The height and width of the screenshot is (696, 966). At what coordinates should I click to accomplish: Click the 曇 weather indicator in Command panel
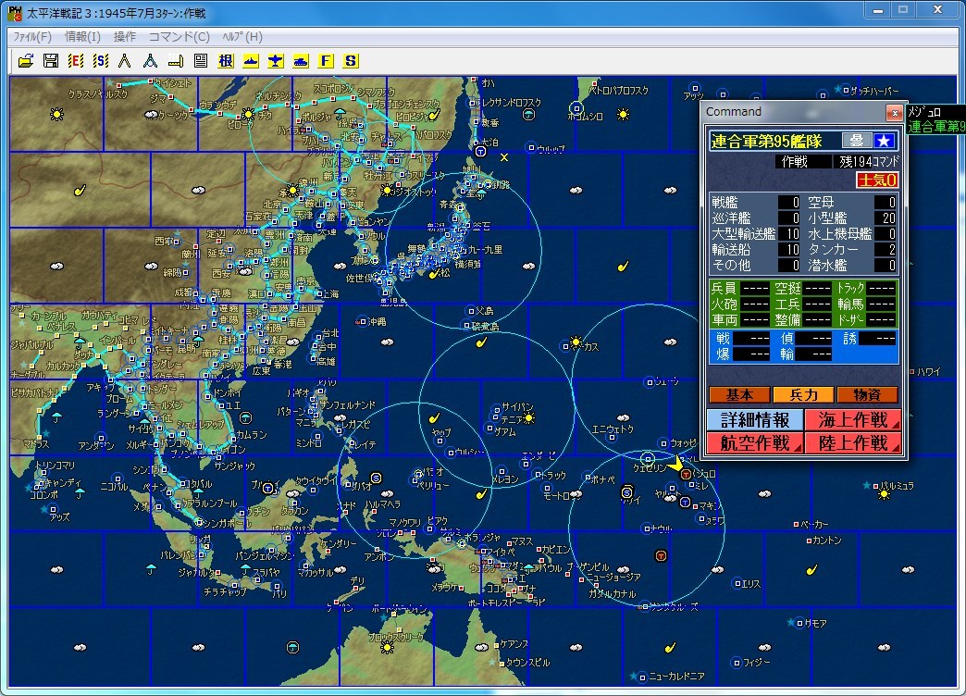pyautogui.click(x=856, y=141)
